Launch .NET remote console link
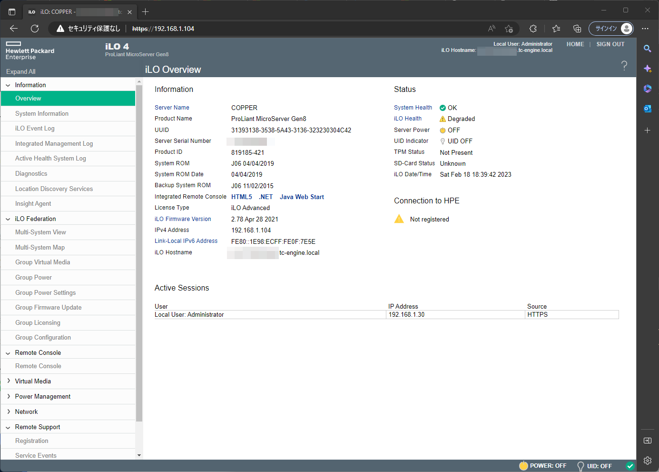The width and height of the screenshot is (659, 472). 266,197
